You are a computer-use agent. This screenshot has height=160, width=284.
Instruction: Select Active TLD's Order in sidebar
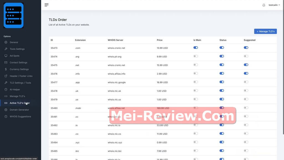point(20,103)
